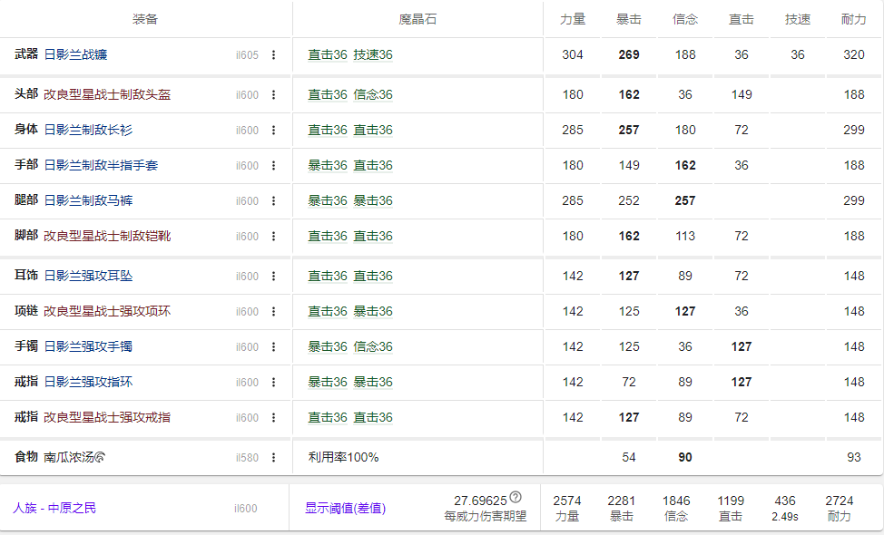The image size is (884, 535).
Task: Open the options menu for 日影兰制敌马裤 legs
Action: pos(275,200)
